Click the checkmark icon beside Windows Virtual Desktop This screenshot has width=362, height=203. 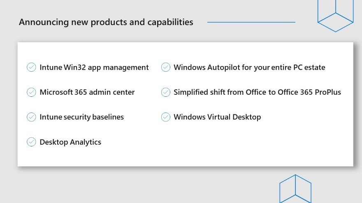pyautogui.click(x=165, y=117)
